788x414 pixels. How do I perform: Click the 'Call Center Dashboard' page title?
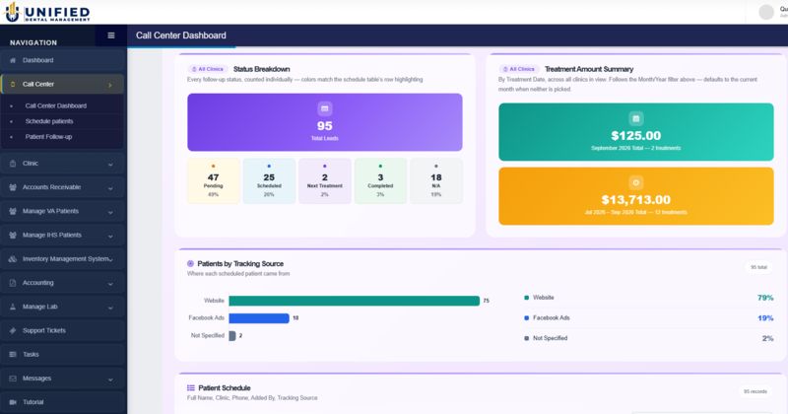coord(181,35)
